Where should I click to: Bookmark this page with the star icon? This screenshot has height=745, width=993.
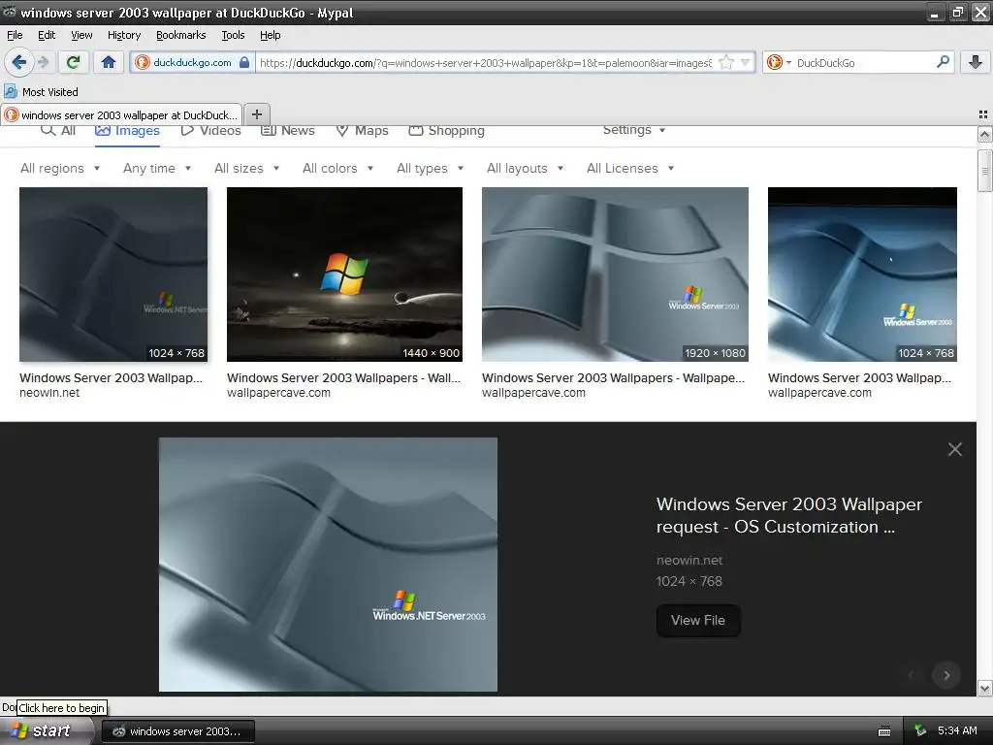(x=726, y=62)
